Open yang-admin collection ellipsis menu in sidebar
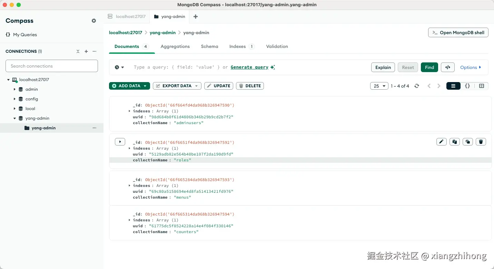 pyautogui.click(x=95, y=128)
